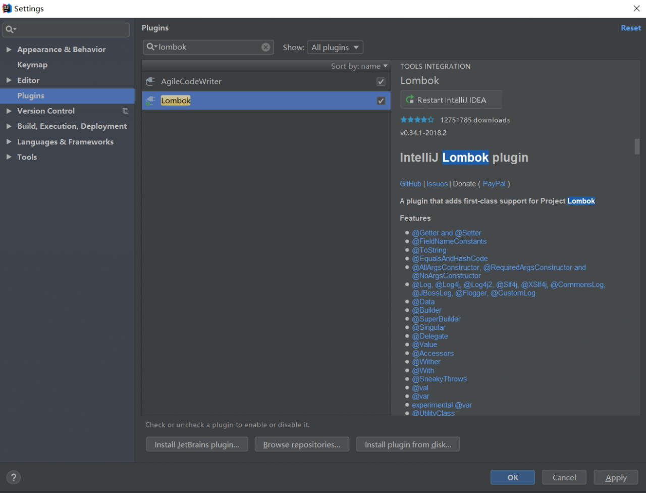Click the clear search icon in plugin search
Screen dimensions: 646x493
[x=265, y=47]
